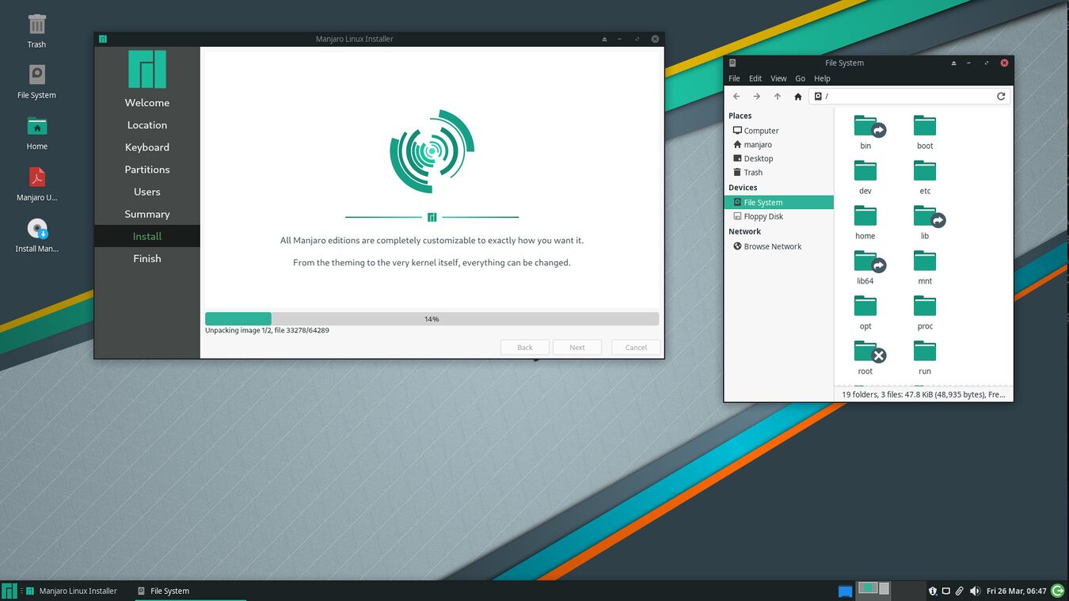
Task: Select the opt folder
Action: tap(865, 313)
